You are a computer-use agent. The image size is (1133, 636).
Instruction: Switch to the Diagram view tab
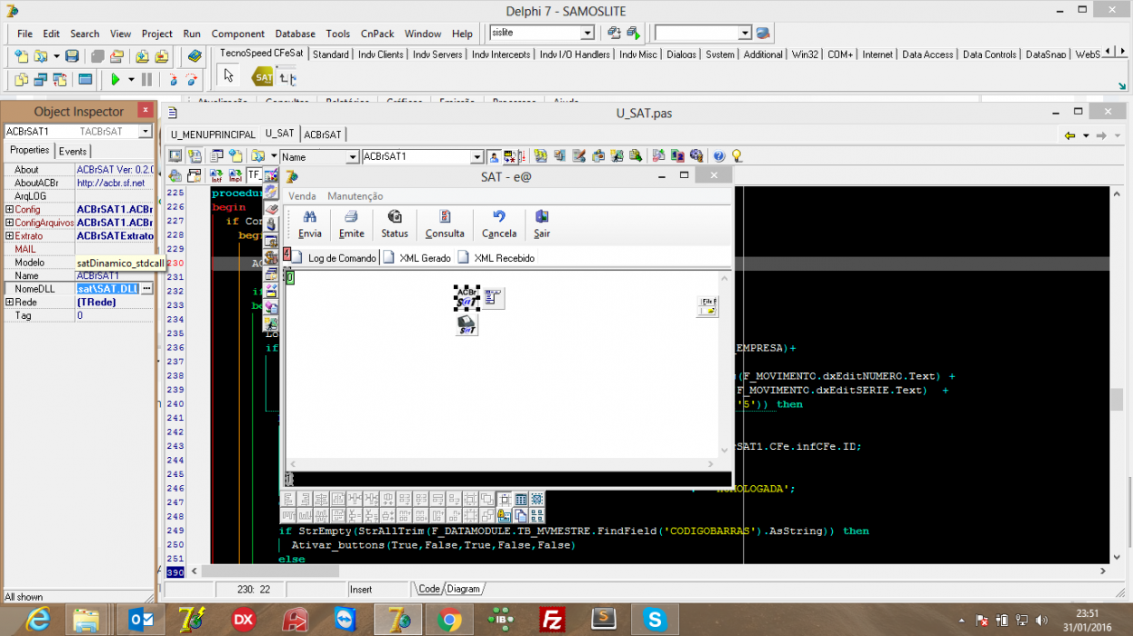tap(463, 589)
